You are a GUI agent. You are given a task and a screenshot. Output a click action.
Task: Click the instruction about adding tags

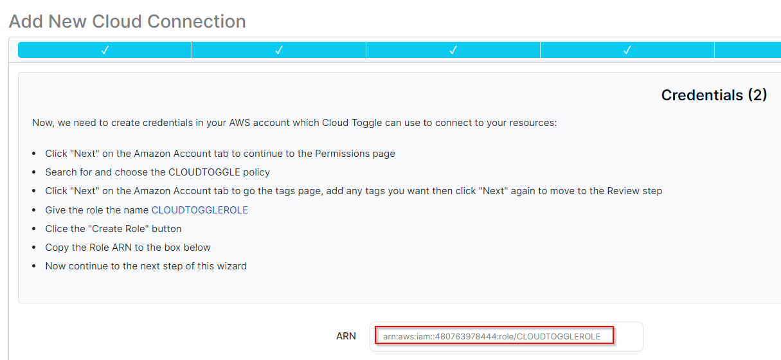(x=354, y=191)
